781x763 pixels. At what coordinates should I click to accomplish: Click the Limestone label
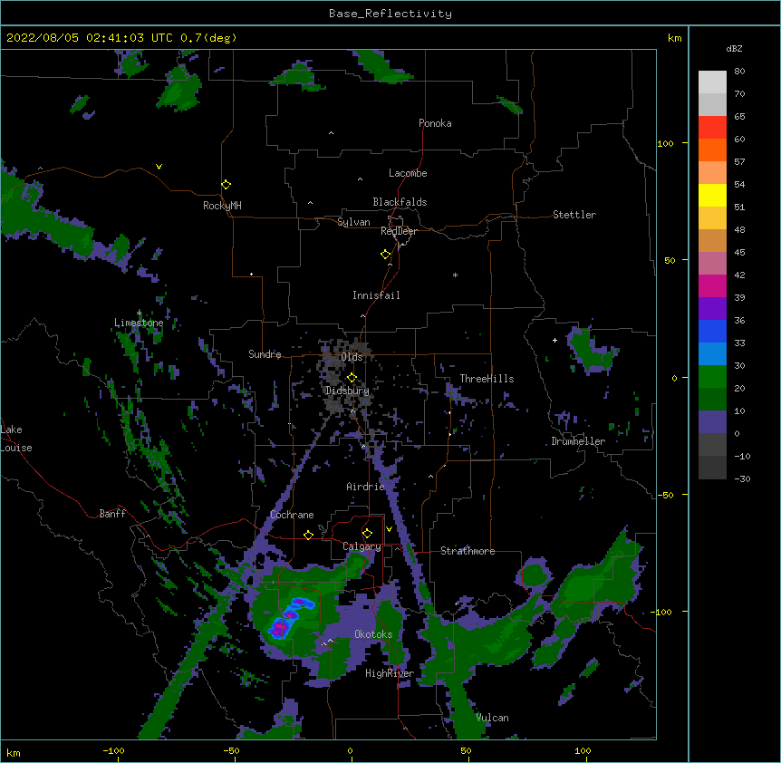(139, 323)
